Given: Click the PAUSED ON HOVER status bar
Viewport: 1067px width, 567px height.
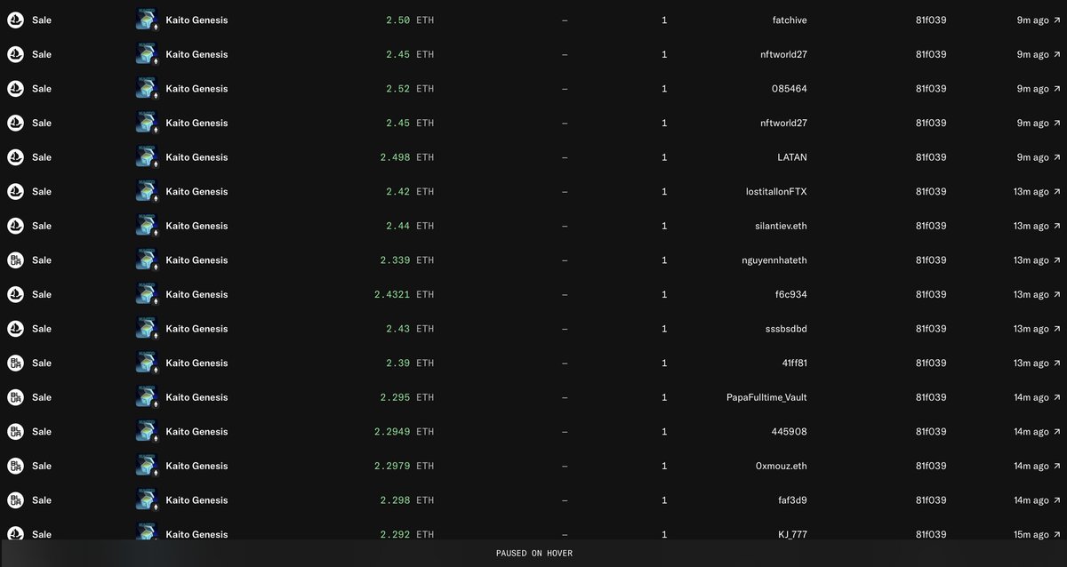Looking at the screenshot, I should (533, 553).
